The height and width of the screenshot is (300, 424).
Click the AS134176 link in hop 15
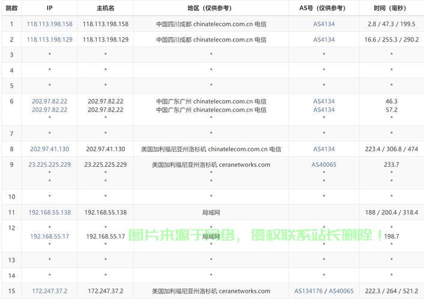[309, 291]
